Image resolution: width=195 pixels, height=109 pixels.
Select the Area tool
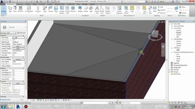pyautogui.click(x=132, y=9)
